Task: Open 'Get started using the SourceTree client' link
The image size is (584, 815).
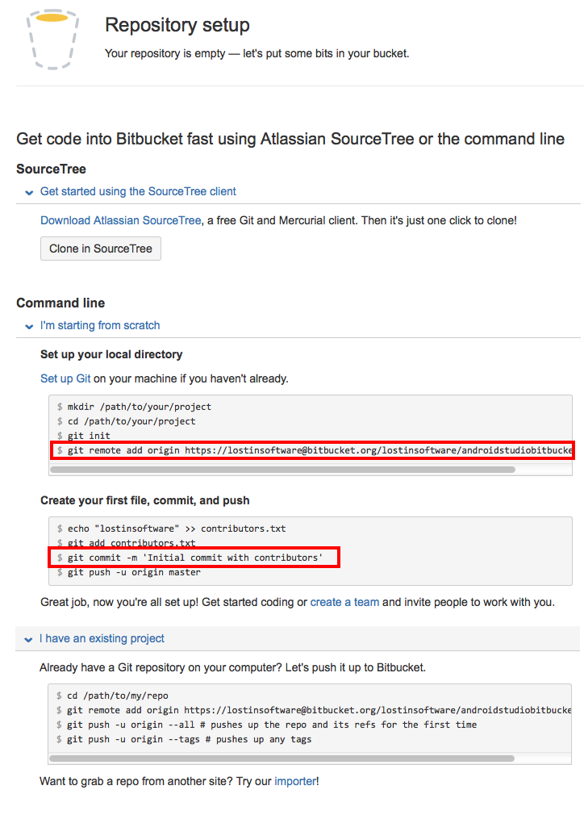Action: click(x=138, y=191)
